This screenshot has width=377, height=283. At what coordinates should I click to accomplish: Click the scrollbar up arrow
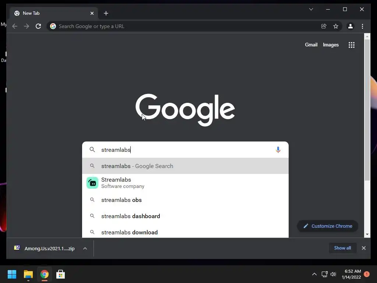point(367,36)
